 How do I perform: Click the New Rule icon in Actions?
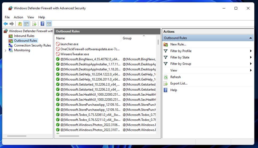166,44
